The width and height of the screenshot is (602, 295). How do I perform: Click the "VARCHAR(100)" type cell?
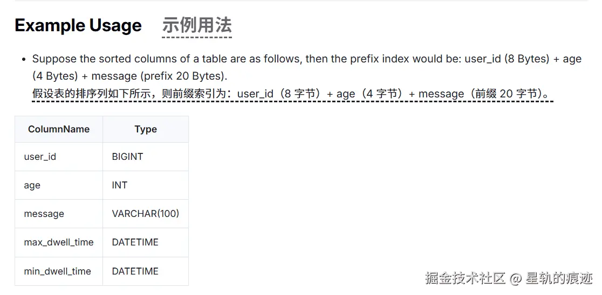click(146, 214)
